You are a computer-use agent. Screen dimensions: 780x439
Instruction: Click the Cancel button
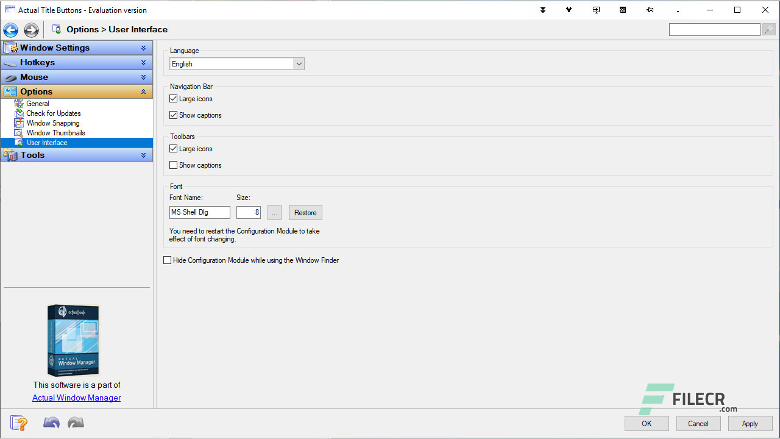click(x=698, y=424)
